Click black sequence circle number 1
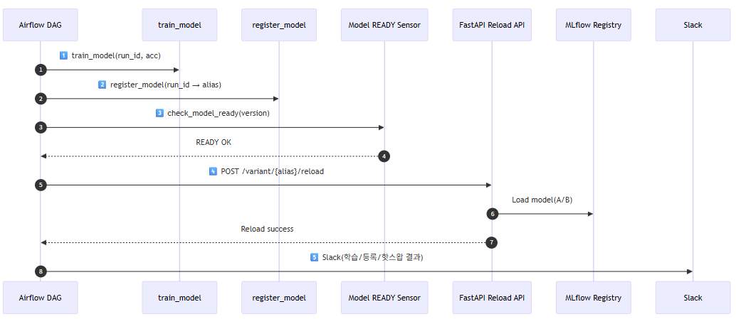Viewport: 736px width, 319px height. coord(41,70)
